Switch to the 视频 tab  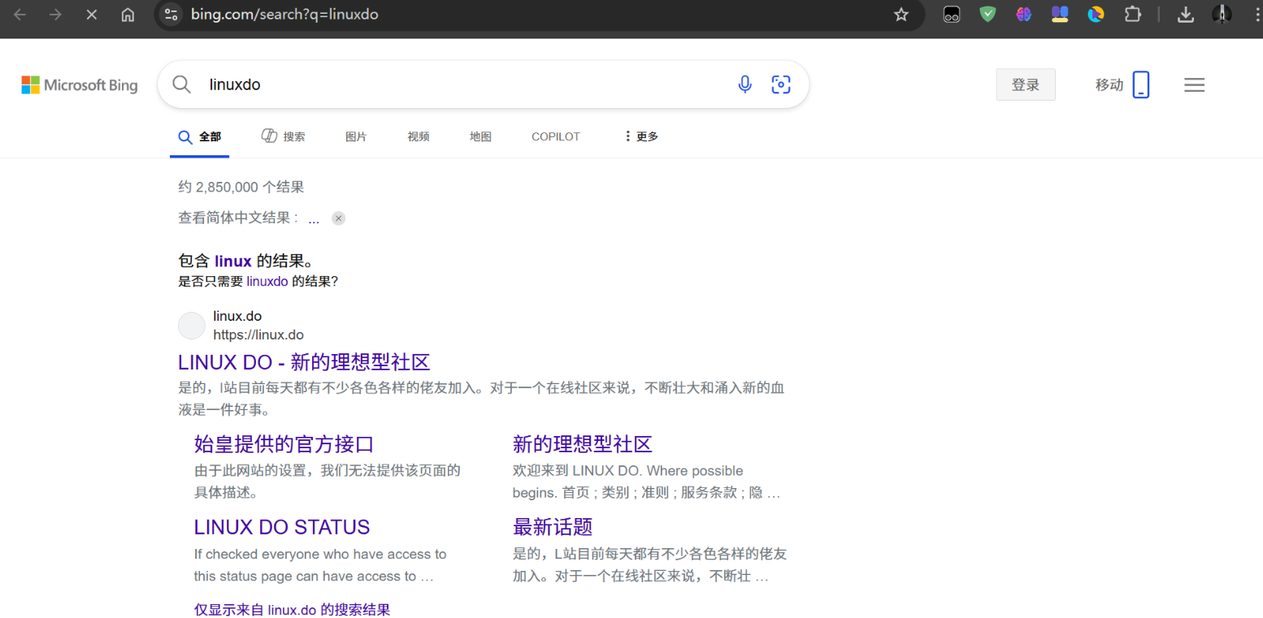[x=419, y=136]
